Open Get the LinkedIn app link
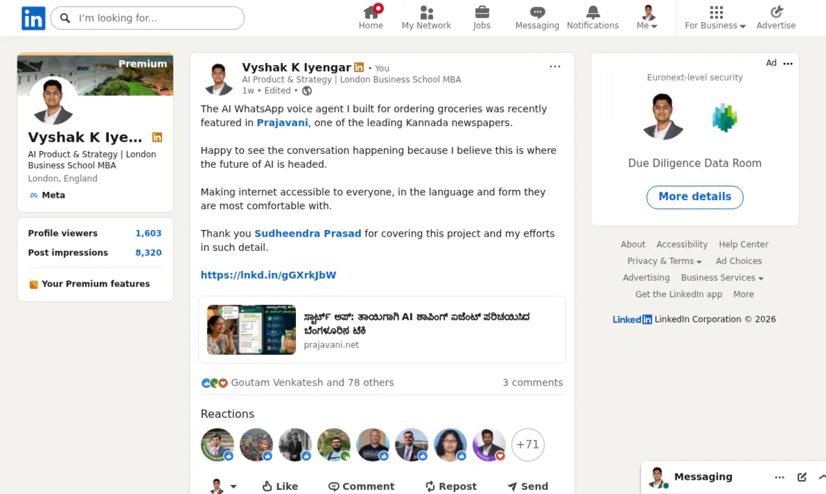 pos(678,294)
